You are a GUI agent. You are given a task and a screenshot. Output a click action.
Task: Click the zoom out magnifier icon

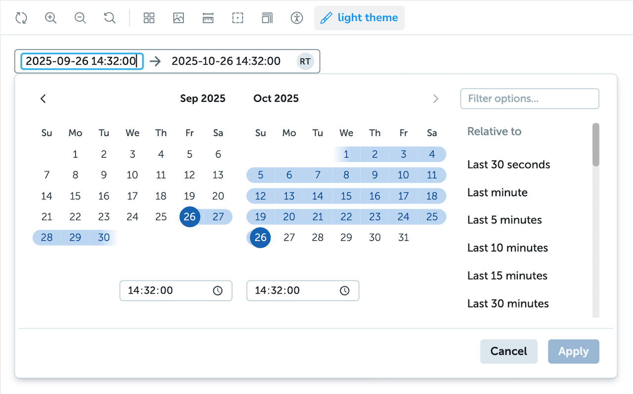80,18
